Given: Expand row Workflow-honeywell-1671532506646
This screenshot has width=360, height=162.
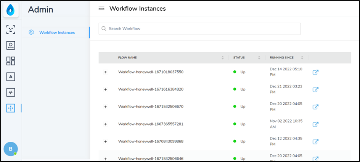Looking at the screenshot, I should pos(106,159).
